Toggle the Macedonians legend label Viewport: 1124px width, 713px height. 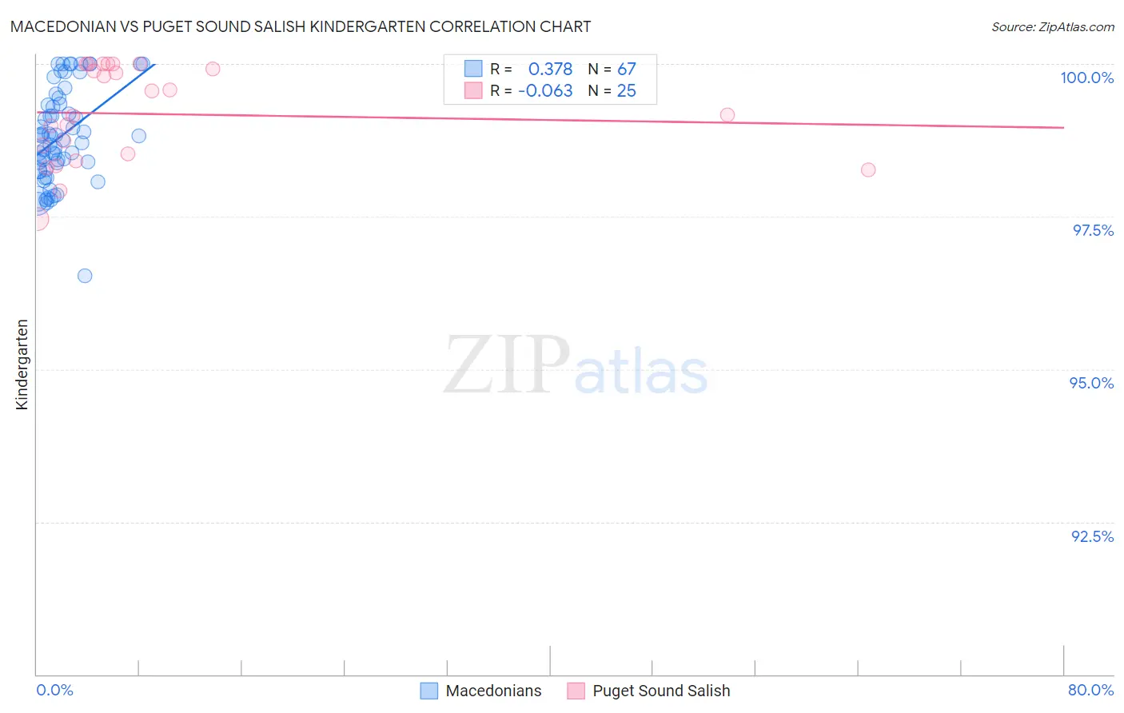[493, 691]
